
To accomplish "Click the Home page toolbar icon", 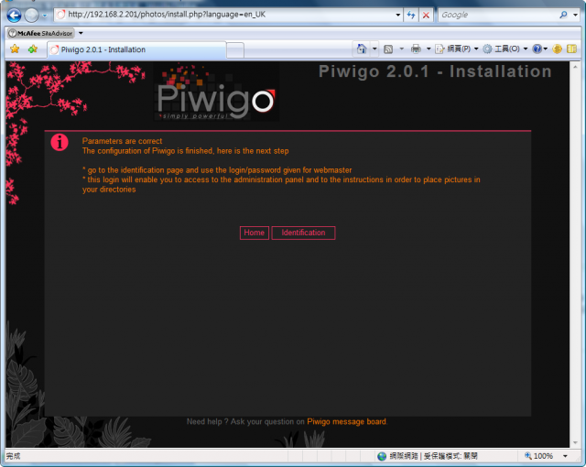I will coord(362,49).
